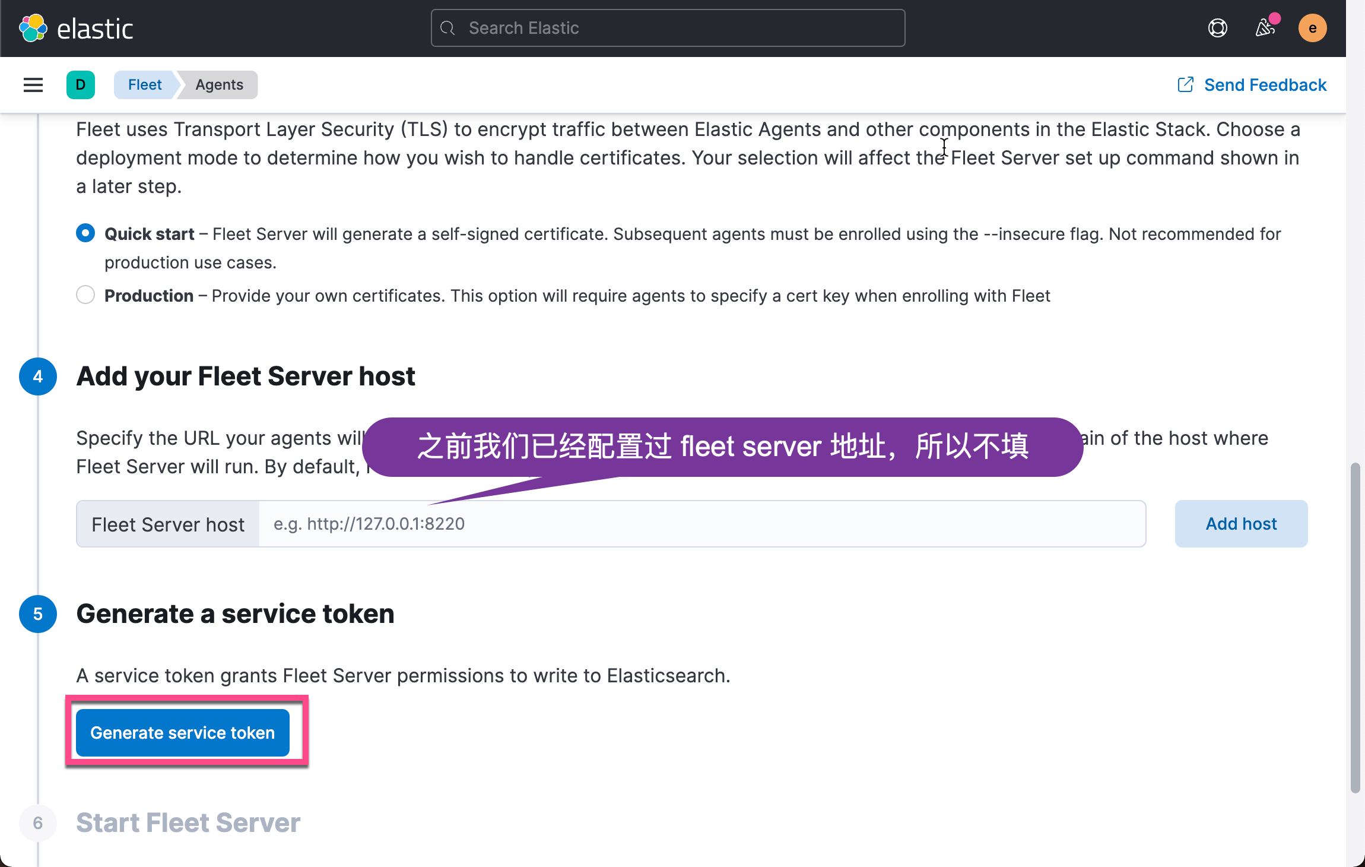Open the Send Feedback link
The width and height of the screenshot is (1365, 867).
[1265, 85]
